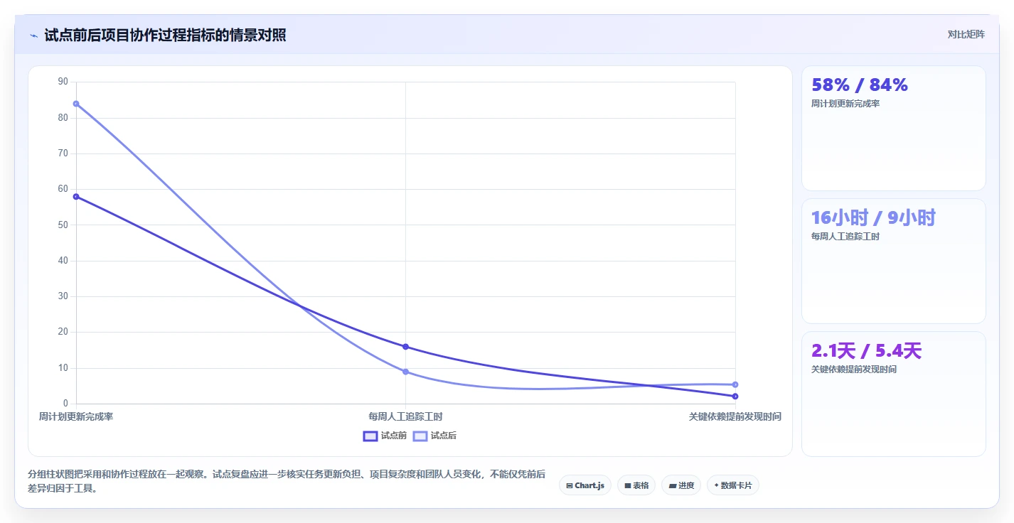This screenshot has height=523, width=1014.
Task: Click the 表格 chip icon
Action: point(628,486)
